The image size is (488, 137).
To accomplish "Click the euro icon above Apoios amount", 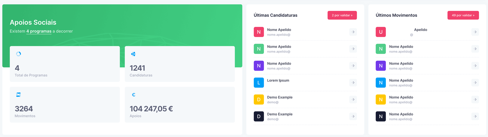I will (x=134, y=95).
